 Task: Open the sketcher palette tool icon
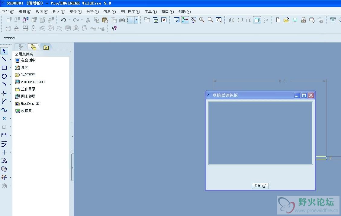click(4, 169)
